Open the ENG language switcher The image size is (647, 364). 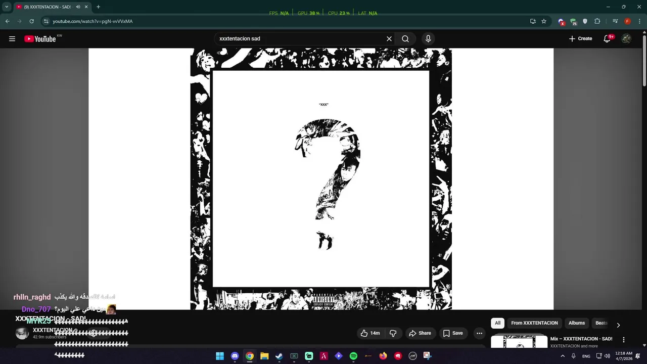[586, 356]
